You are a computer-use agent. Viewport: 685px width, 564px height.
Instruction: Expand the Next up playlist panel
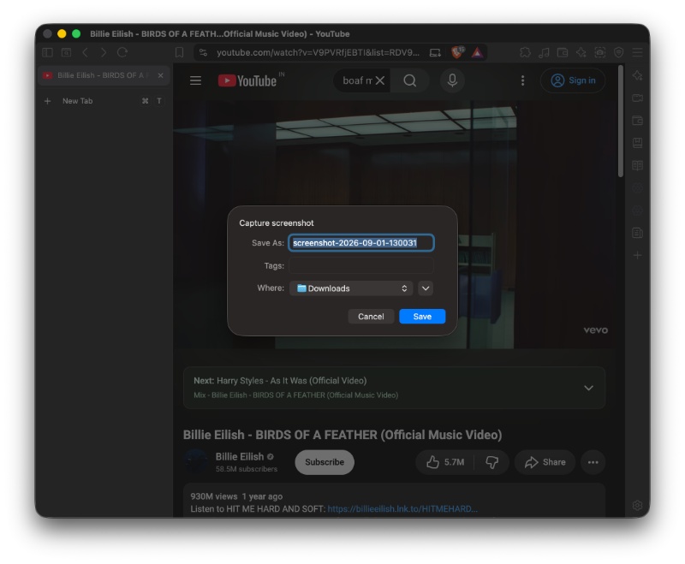[588, 388]
